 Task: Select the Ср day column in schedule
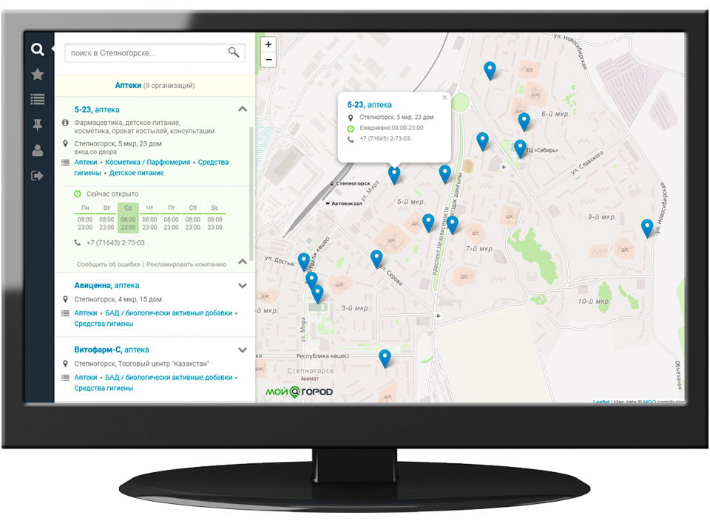tap(128, 217)
